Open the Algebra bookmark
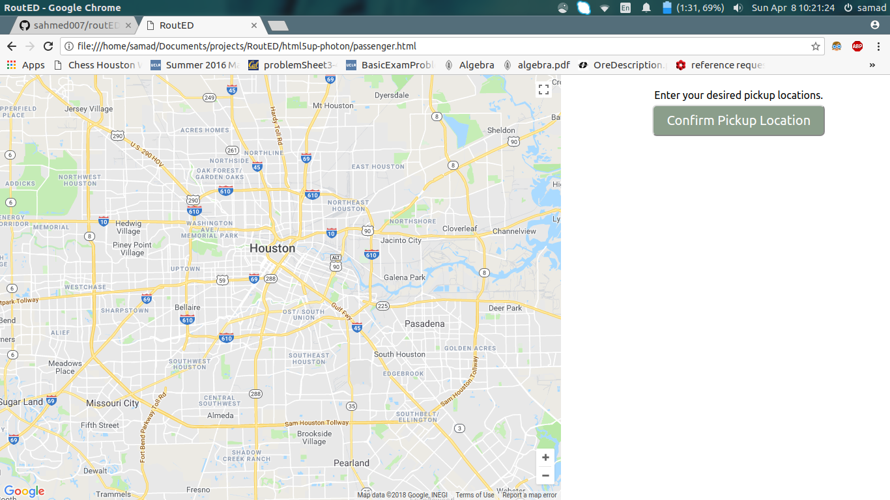This screenshot has height=500, width=890. [469, 65]
